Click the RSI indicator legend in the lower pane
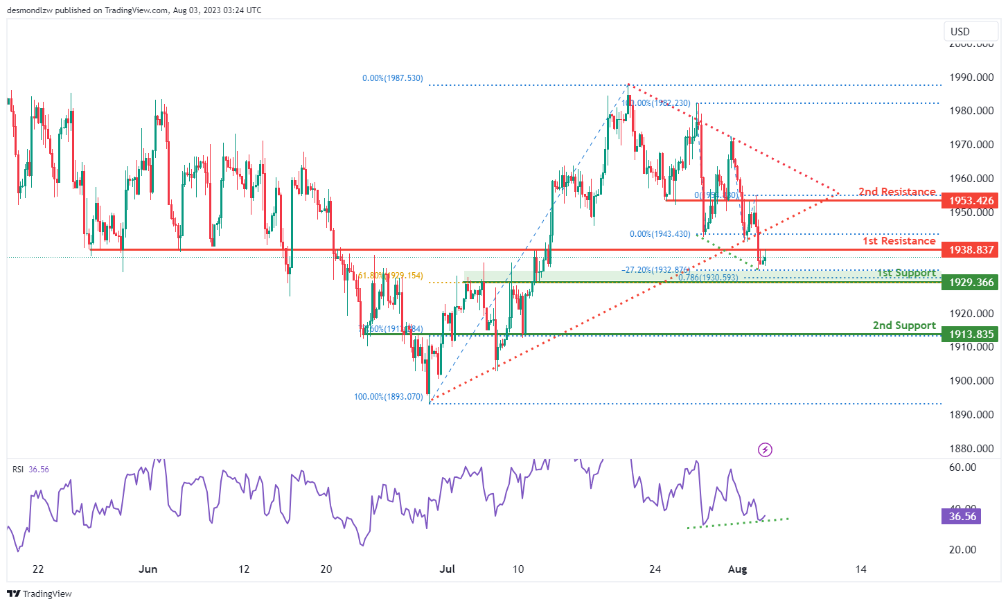This screenshot has width=1008, height=606. (30, 470)
